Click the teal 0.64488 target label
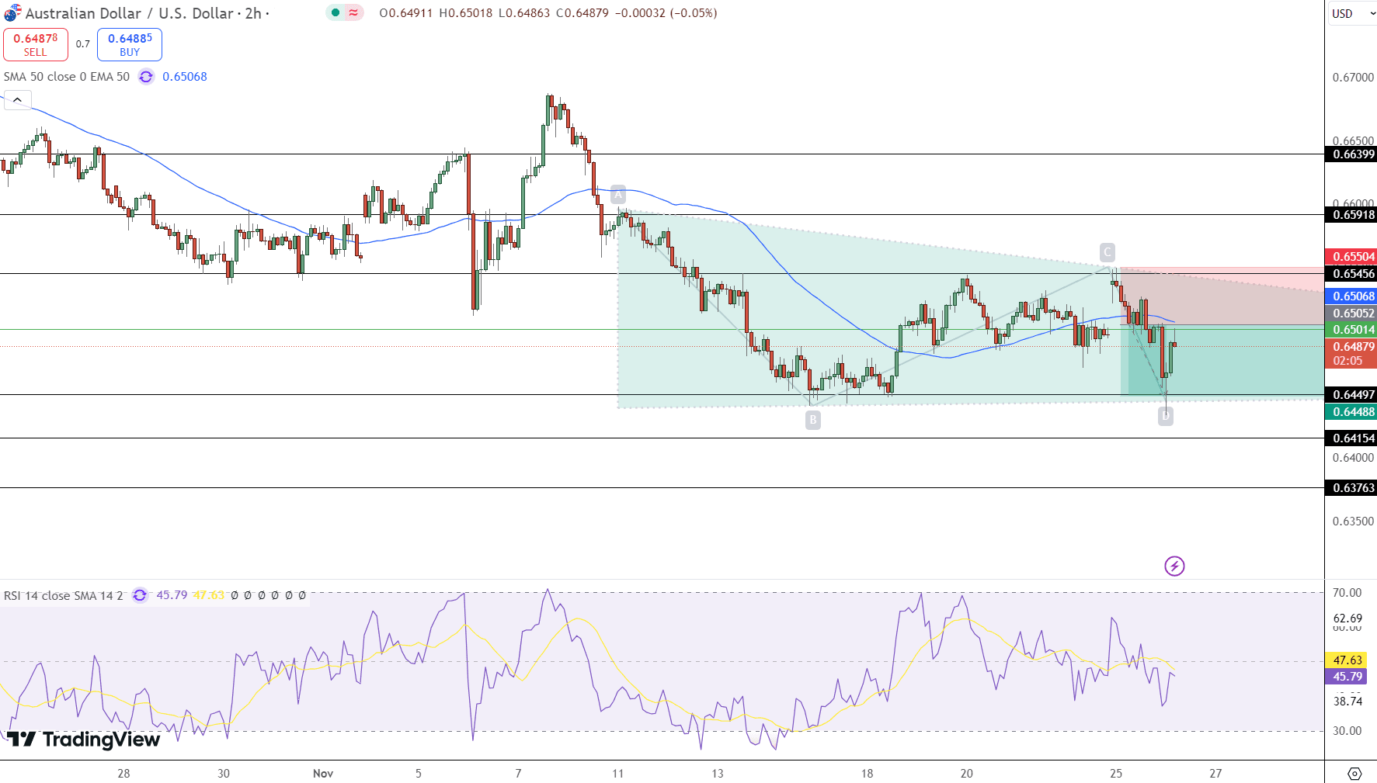1377x783 pixels. [x=1350, y=412]
